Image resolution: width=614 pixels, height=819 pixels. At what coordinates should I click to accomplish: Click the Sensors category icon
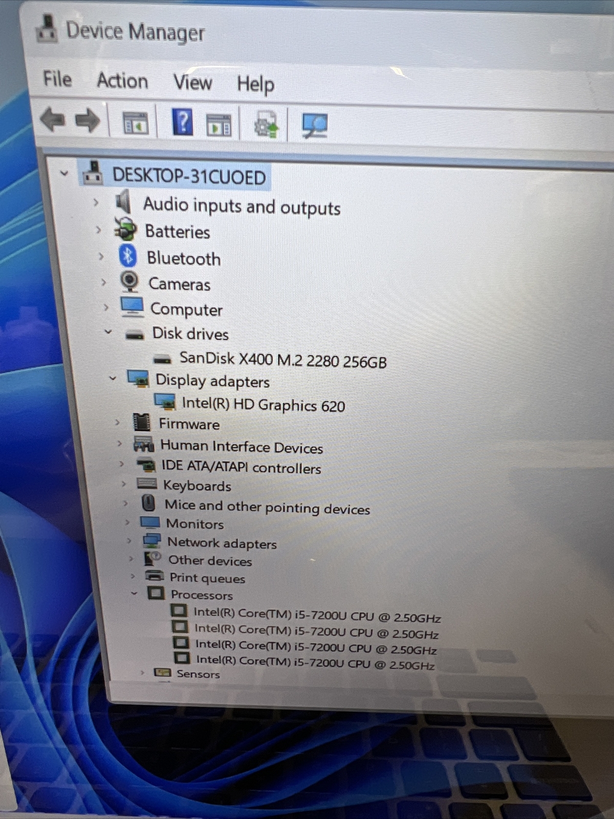pyautogui.click(x=163, y=672)
